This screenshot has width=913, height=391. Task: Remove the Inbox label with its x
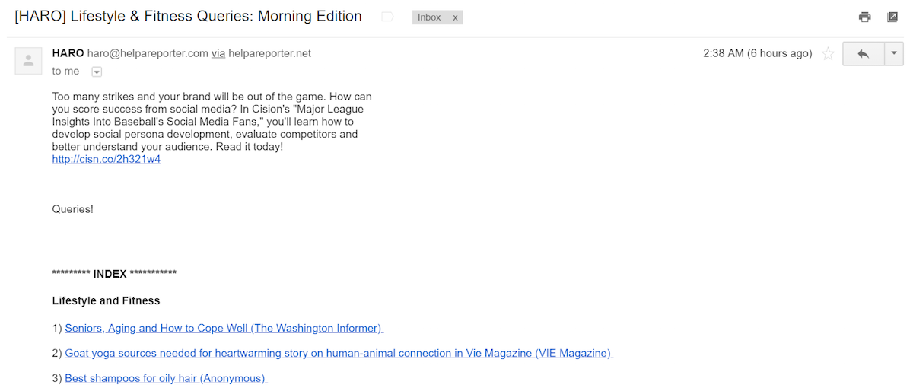coord(455,17)
